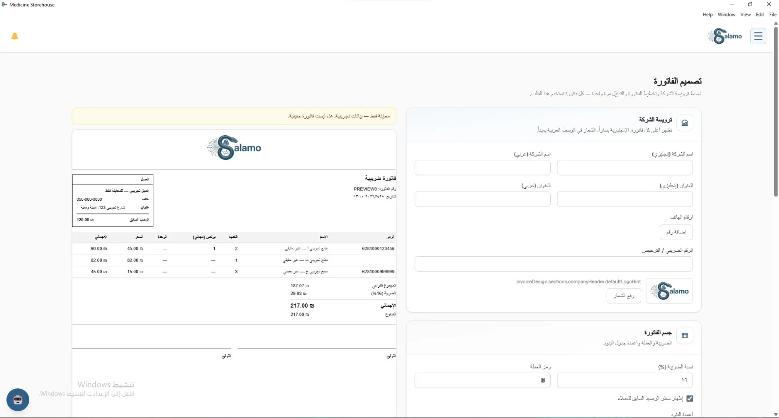The width and height of the screenshot is (779, 418).
Task: Click the code 6281000123456 in preview table
Action: pos(378,249)
